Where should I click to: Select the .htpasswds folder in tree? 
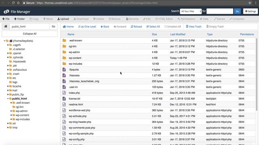tap(19, 62)
